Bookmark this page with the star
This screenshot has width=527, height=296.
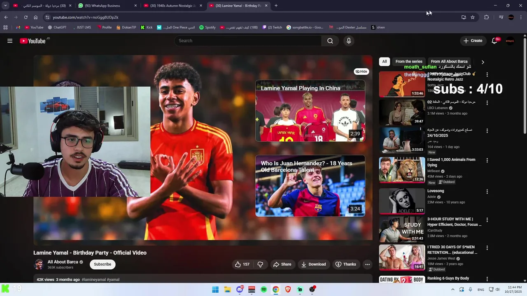point(473,17)
